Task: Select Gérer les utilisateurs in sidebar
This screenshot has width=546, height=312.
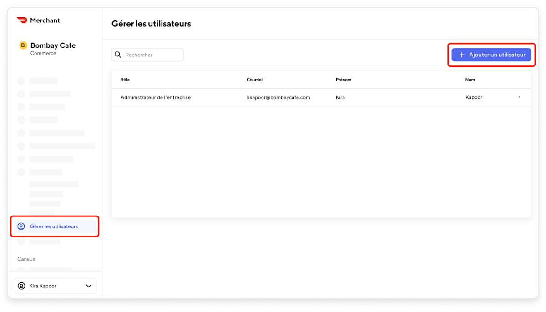Action: [x=55, y=226]
